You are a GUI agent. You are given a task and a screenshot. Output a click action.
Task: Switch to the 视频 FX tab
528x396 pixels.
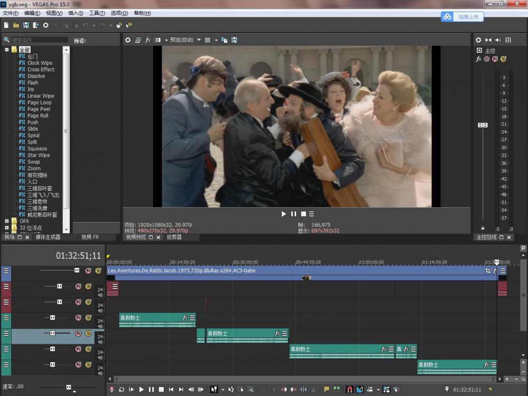[x=90, y=237]
